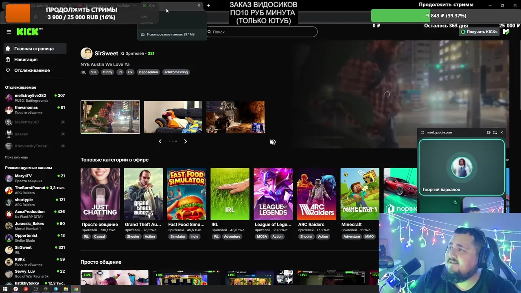521x293 pixels.
Task: Open Windows Start menu
Action: coord(5,289)
